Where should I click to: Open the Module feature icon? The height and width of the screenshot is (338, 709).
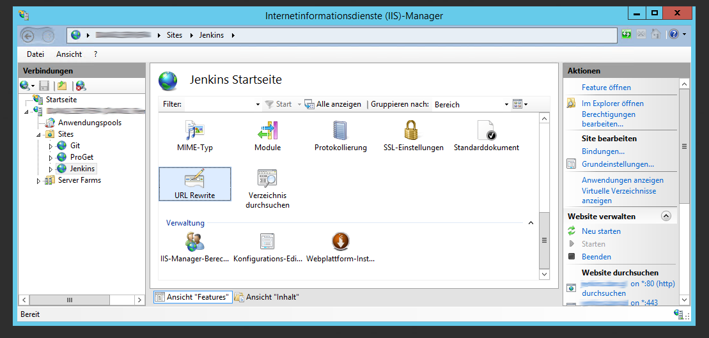point(268,131)
